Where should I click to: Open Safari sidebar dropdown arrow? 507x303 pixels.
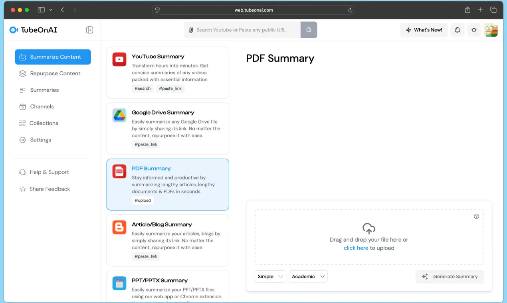click(x=51, y=10)
